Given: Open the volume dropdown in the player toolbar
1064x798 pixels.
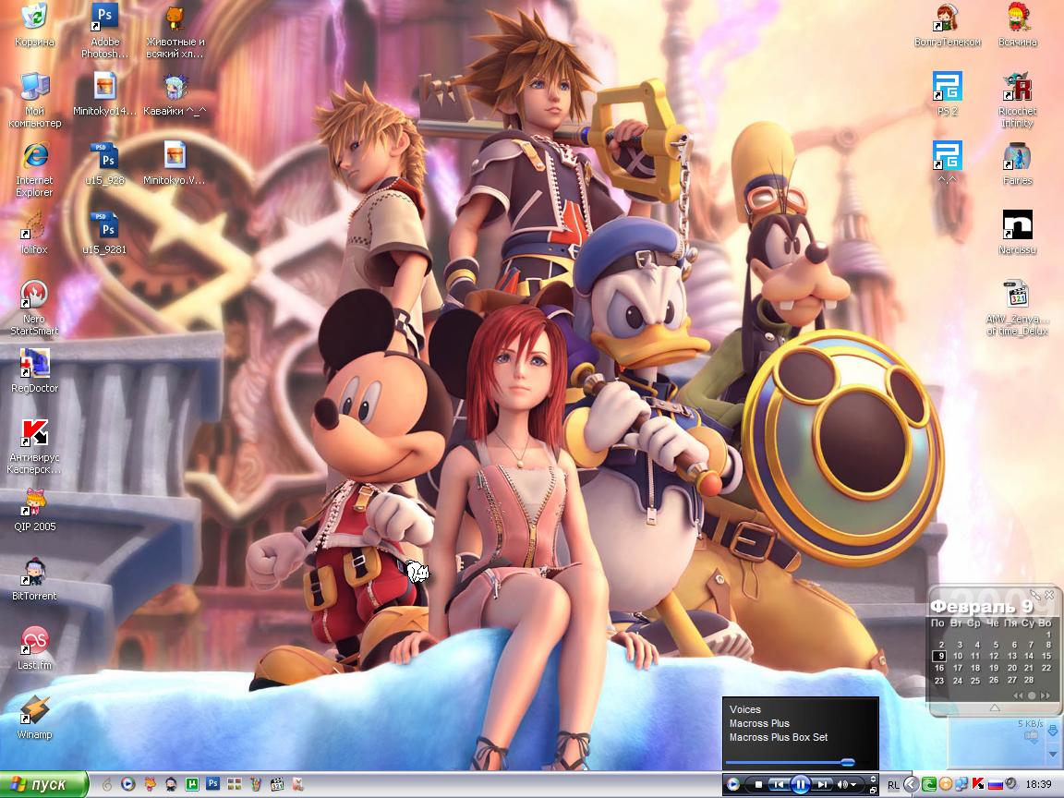Looking at the screenshot, I should 853,785.
